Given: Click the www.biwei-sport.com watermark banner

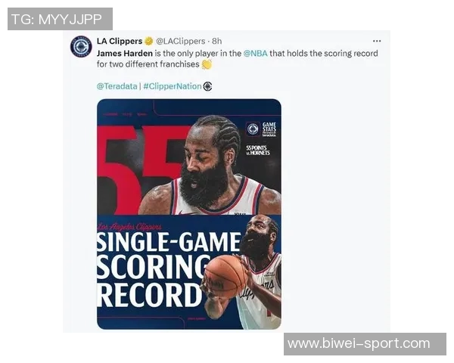Looking at the screenshot, I should [x=365, y=344].
